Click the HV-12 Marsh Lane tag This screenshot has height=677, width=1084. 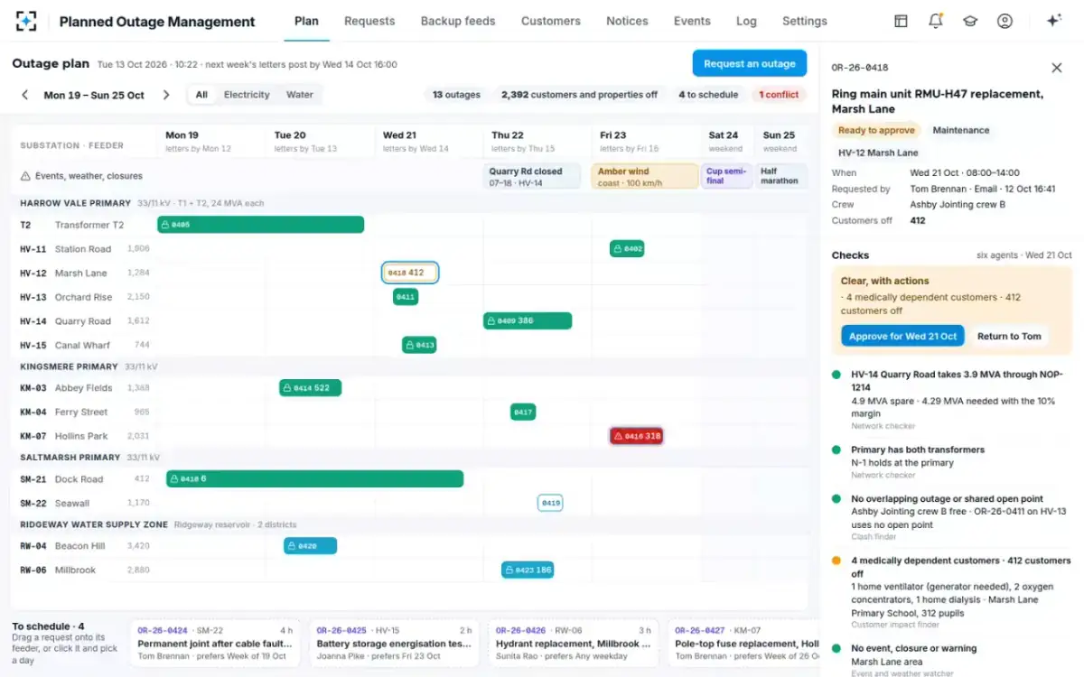[878, 153]
